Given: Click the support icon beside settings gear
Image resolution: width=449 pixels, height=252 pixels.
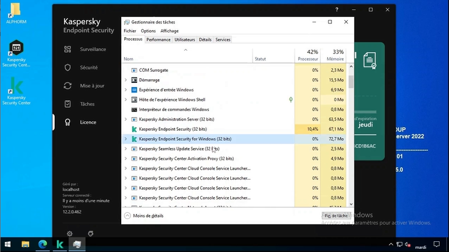Looking at the screenshot, I should 90,233.
